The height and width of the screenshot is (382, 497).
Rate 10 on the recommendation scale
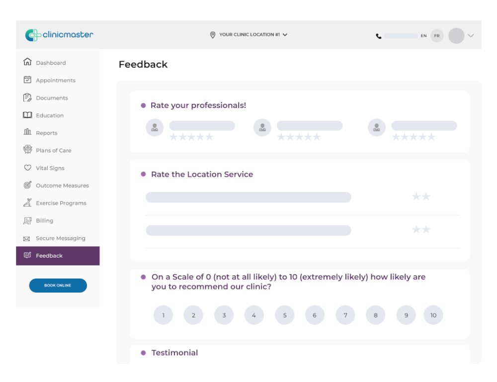coord(433,315)
